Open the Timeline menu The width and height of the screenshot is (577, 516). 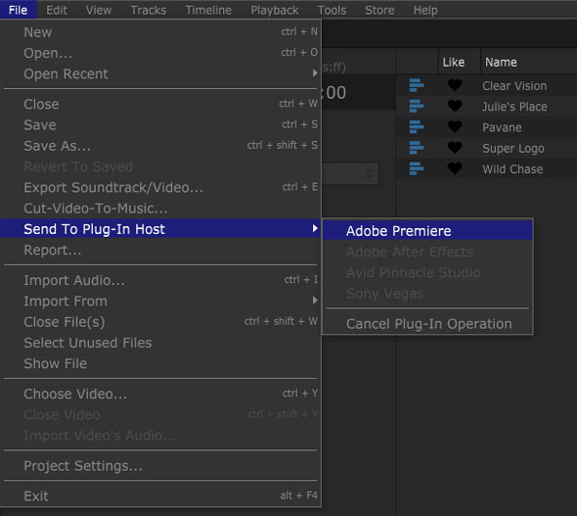(208, 10)
